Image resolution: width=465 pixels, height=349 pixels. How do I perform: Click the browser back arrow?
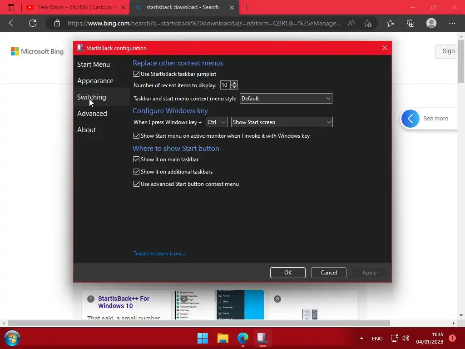tap(12, 23)
